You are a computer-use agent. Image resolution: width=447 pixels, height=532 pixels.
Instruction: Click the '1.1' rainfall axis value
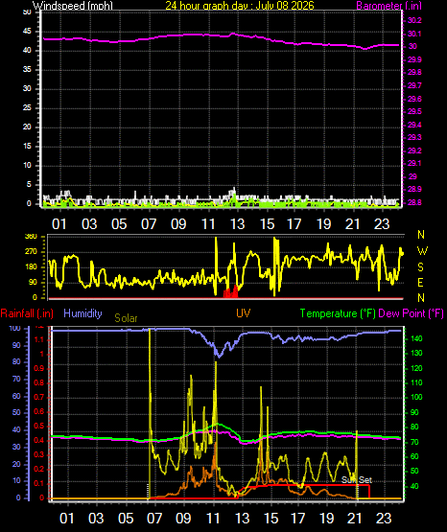(39, 339)
